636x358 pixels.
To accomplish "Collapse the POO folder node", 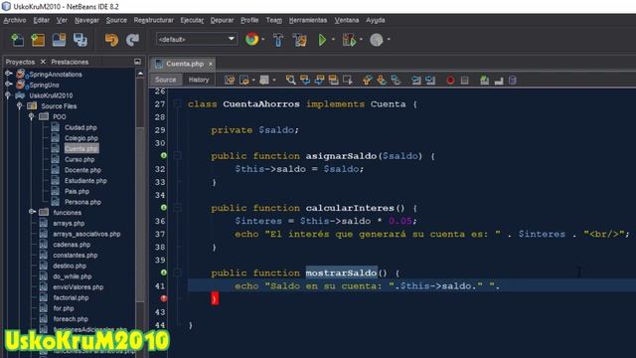I will coord(32,116).
